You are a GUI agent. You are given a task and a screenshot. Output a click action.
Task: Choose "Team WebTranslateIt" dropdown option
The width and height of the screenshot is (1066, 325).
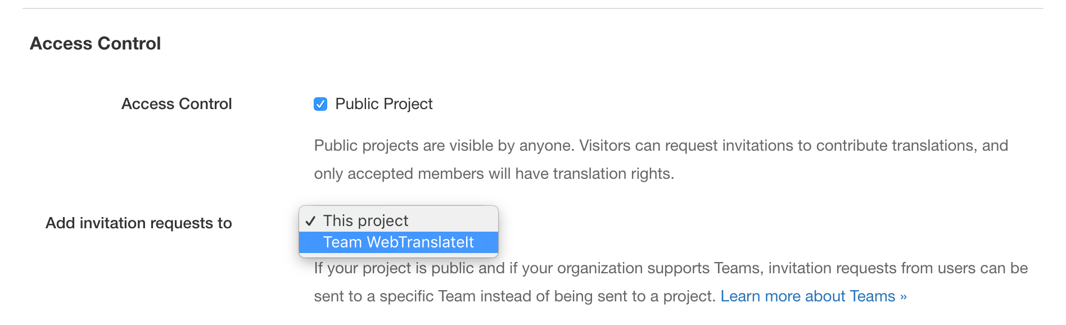tap(398, 242)
